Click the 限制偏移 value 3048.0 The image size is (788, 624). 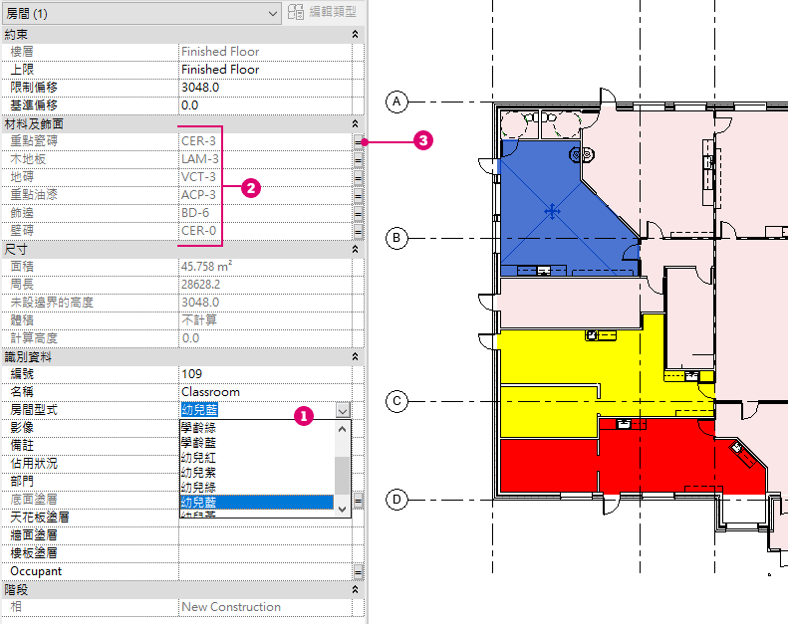265,88
